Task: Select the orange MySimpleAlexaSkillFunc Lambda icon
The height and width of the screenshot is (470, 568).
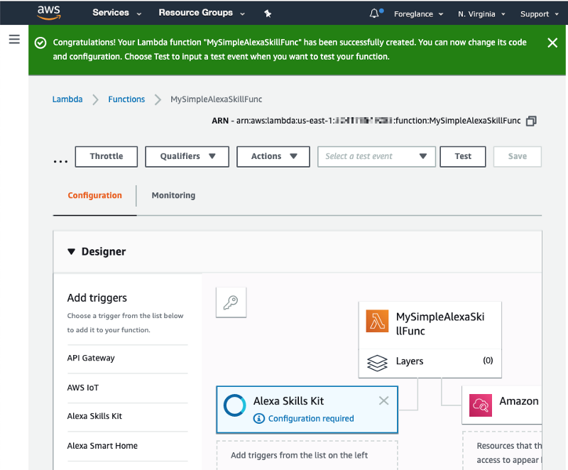Action: pyautogui.click(x=377, y=321)
